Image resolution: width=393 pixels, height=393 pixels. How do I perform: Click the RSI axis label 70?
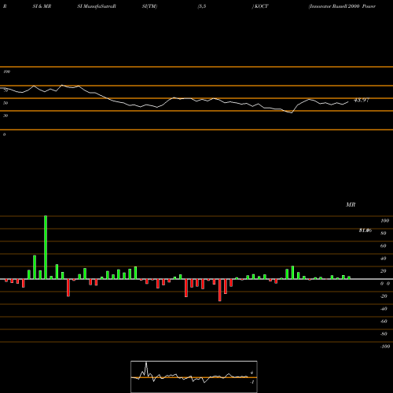click(x=6, y=90)
